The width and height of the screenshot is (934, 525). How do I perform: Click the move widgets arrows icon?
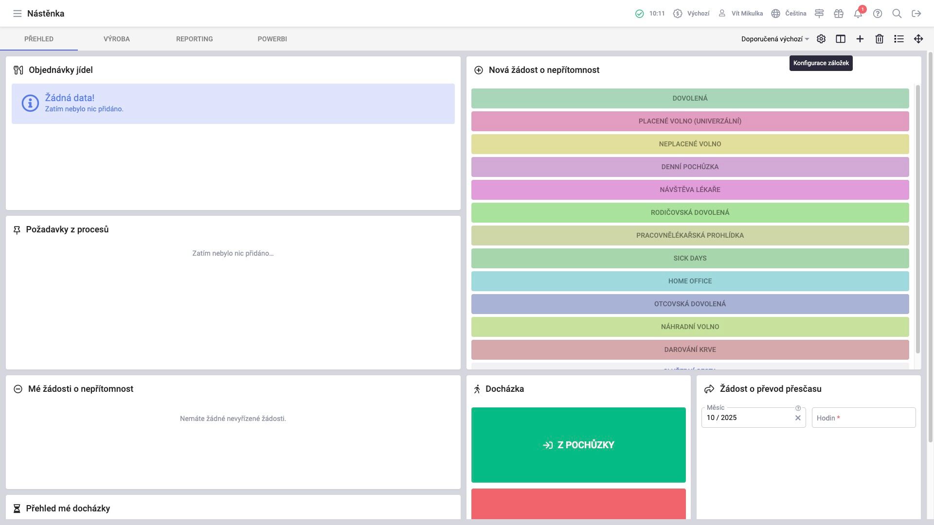918,39
